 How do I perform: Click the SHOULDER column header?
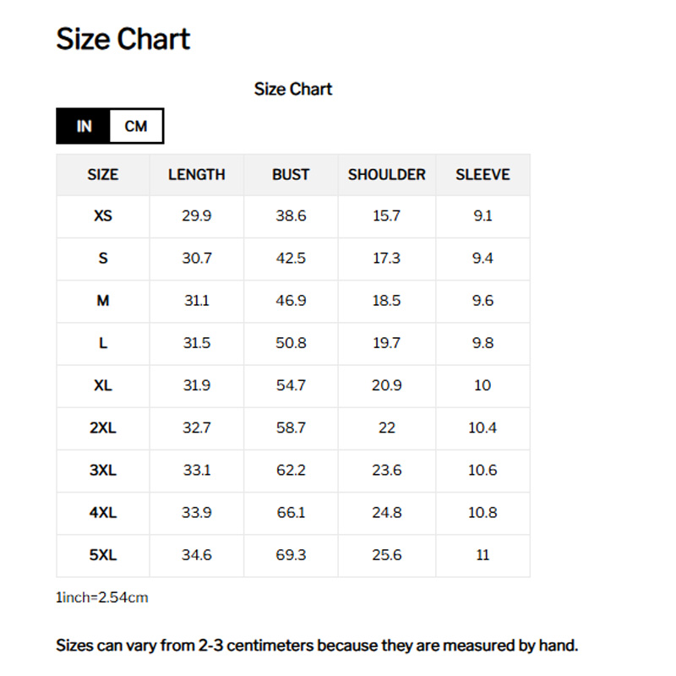387,175
